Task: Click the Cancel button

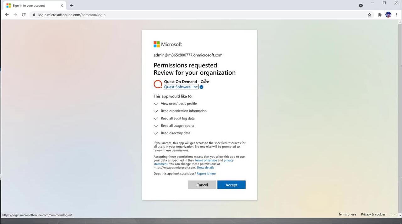Action: (x=202, y=185)
